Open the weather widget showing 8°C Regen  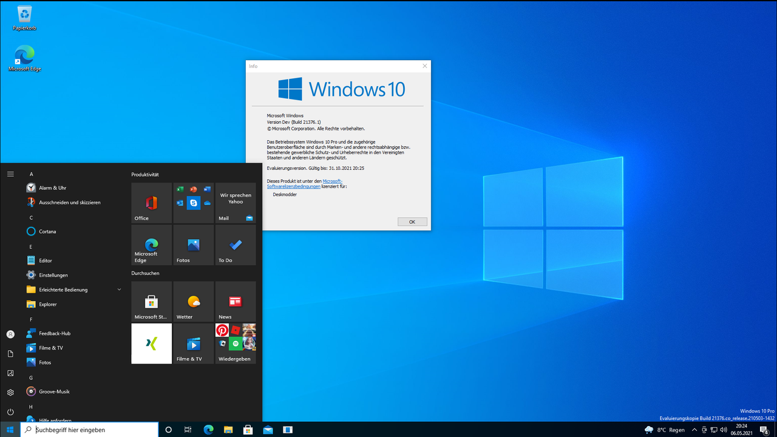[x=665, y=430]
